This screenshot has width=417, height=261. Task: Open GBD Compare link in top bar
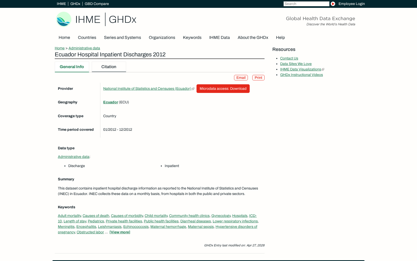[x=97, y=4]
